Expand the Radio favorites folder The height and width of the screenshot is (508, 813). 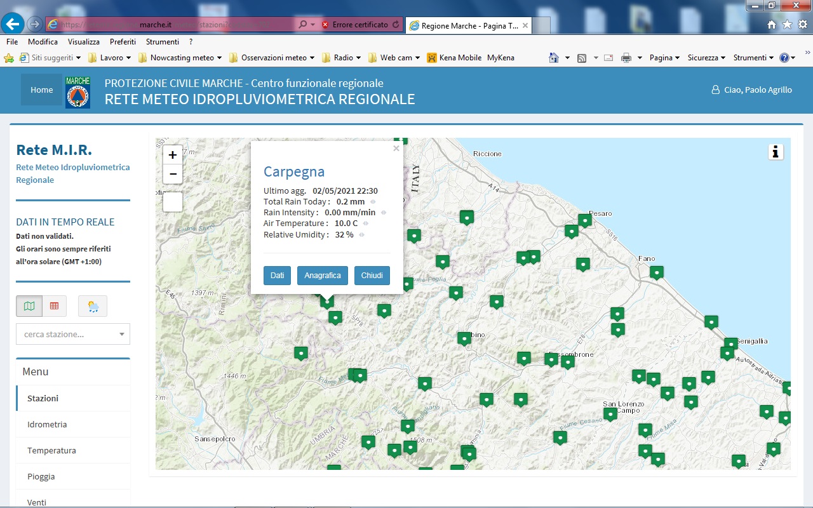click(x=341, y=58)
